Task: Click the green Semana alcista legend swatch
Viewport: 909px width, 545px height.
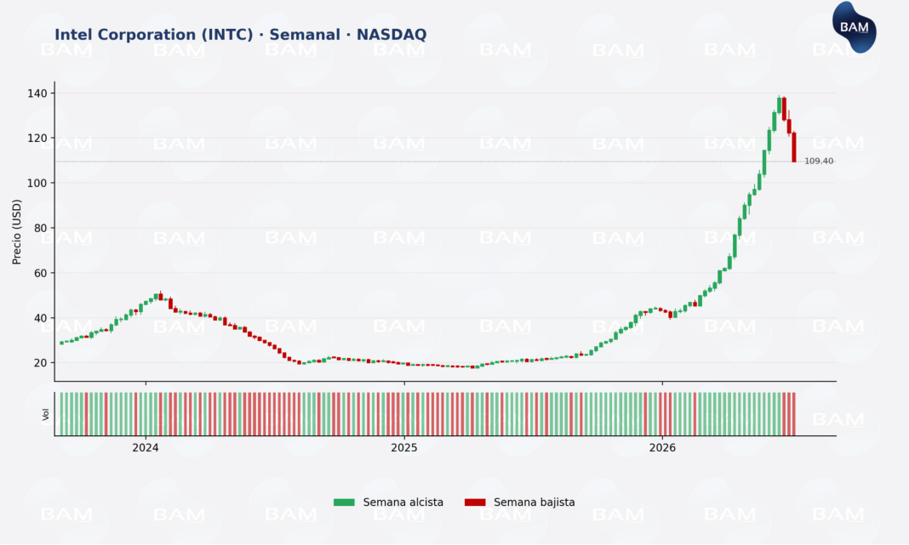Action: coord(344,502)
